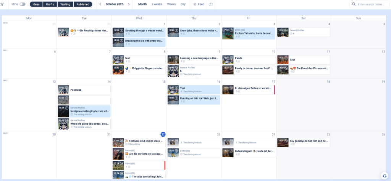Open 'Breaking the ice with every ste...' post
This screenshot has width=391, height=181.
[139, 42]
